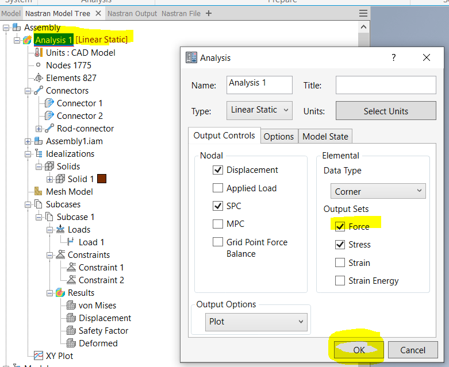The width and height of the screenshot is (449, 367).
Task: Click the Elements mesh icon
Action: click(x=39, y=78)
